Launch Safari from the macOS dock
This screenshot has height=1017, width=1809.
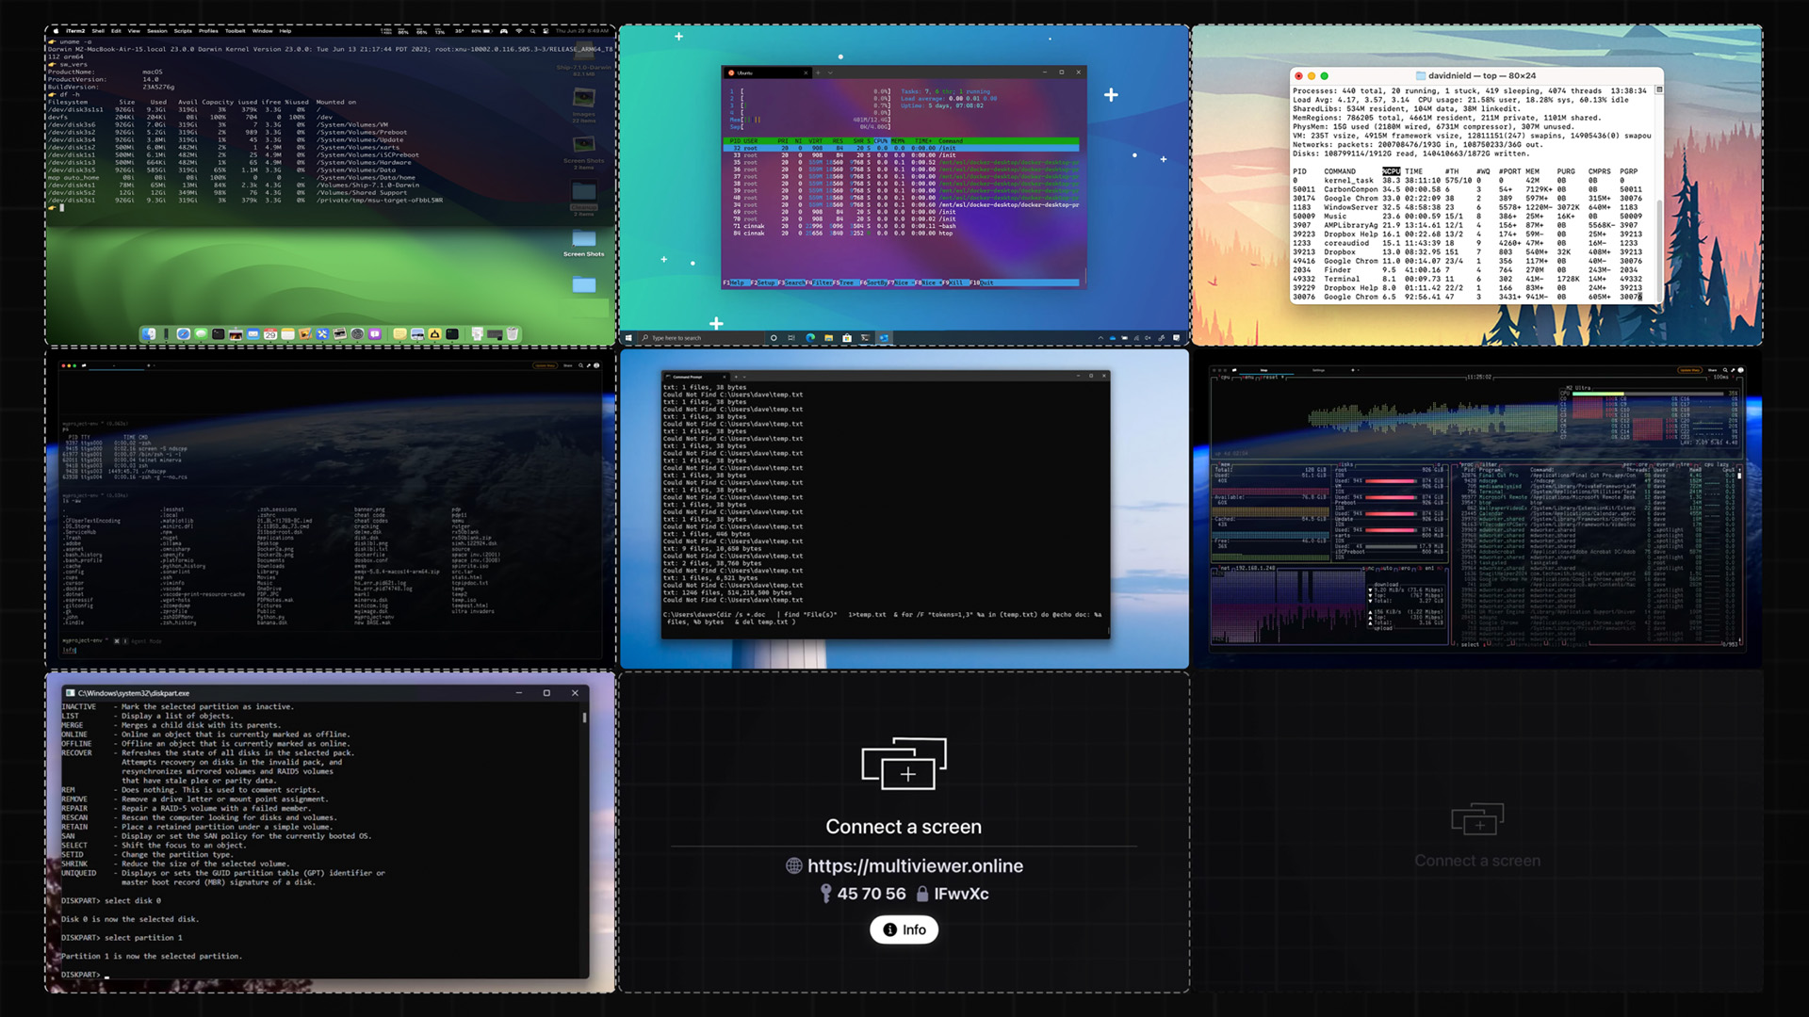click(x=184, y=333)
